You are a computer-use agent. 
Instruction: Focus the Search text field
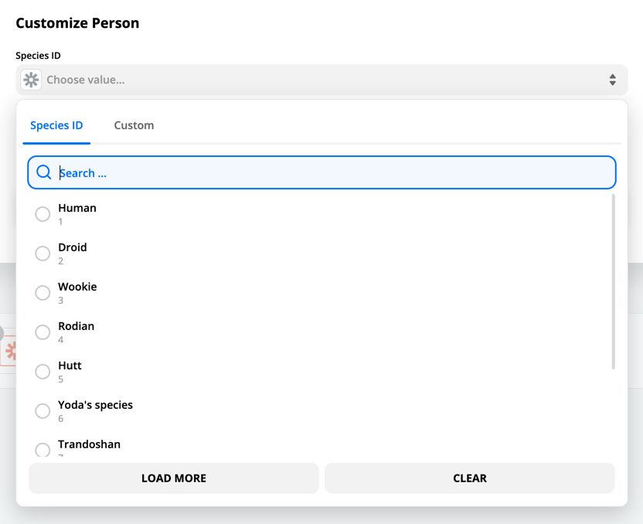[332, 173]
